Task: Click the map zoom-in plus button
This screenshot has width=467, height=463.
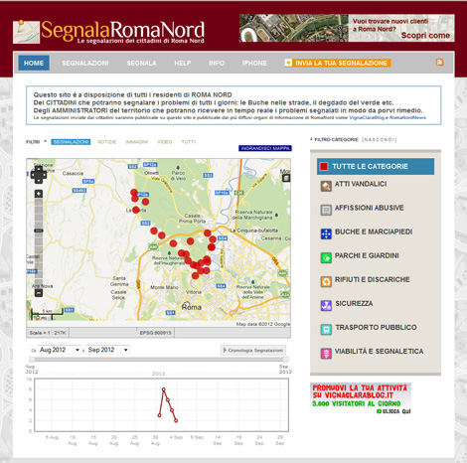Action: point(39,194)
